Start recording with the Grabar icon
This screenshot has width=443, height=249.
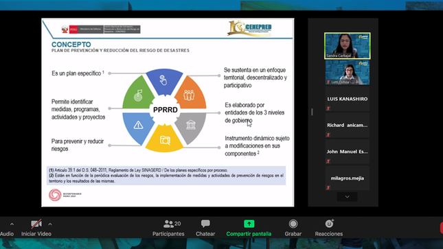(x=293, y=224)
